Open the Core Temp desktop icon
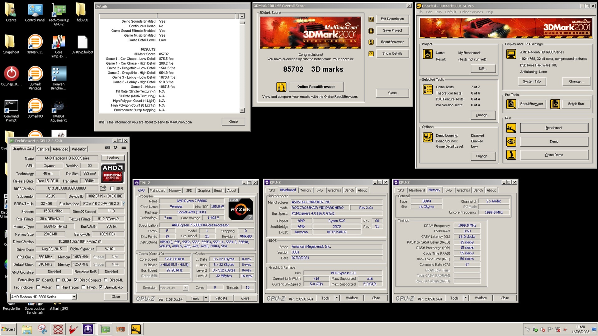The width and height of the screenshot is (598, 336). click(59, 46)
